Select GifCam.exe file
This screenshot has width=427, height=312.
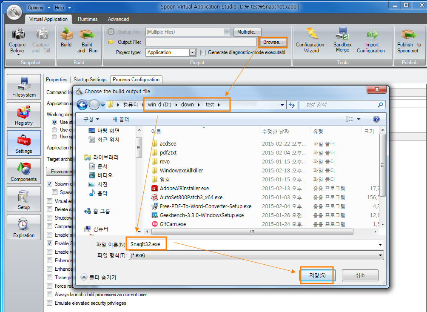click(x=173, y=224)
